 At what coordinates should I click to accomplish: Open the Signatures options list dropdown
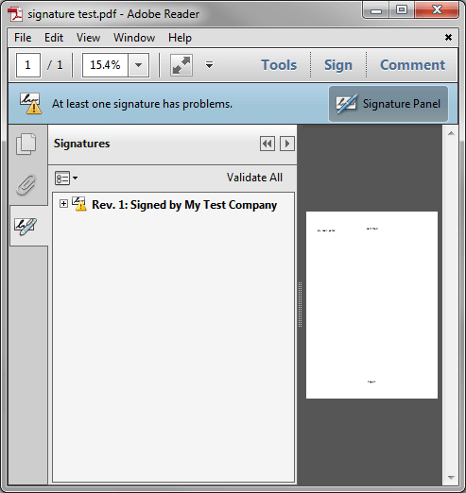pyautogui.click(x=66, y=178)
